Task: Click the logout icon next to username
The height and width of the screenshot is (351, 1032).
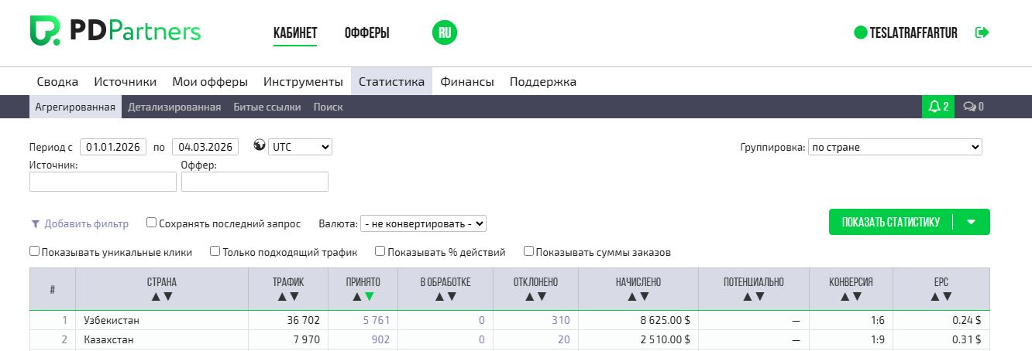Action: (x=982, y=32)
